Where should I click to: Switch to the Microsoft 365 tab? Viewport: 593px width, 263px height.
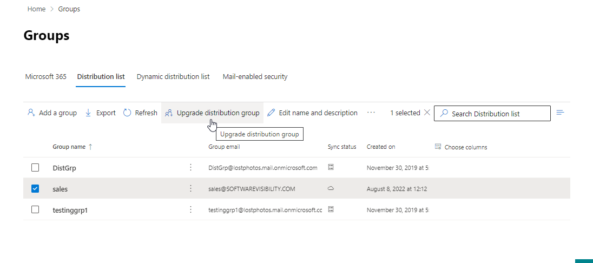click(46, 77)
